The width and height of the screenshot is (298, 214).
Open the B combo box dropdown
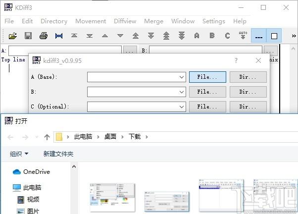click(182, 92)
